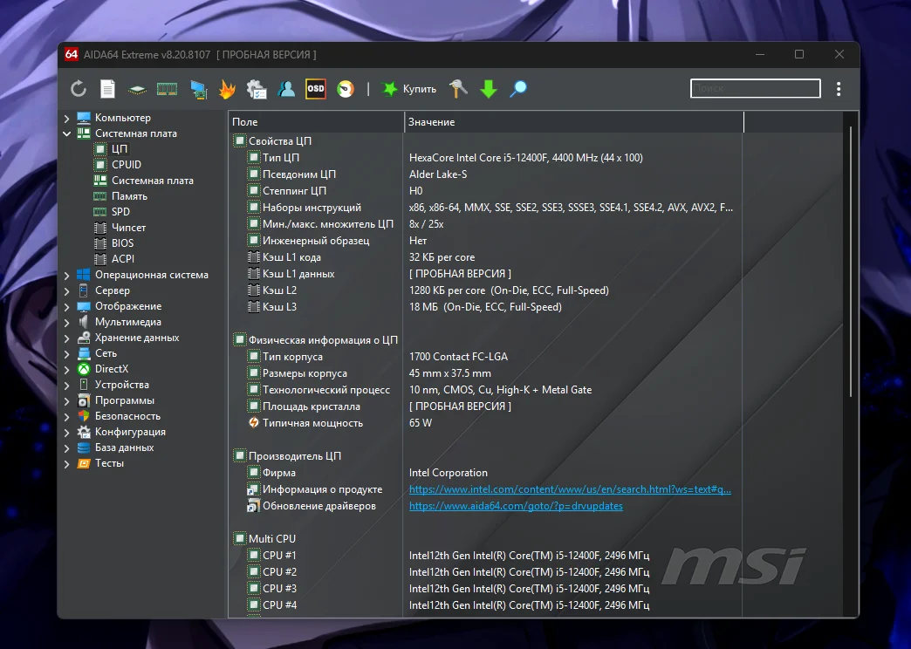Expand the Хранение данных node
This screenshot has width=911, height=649.
[67, 338]
